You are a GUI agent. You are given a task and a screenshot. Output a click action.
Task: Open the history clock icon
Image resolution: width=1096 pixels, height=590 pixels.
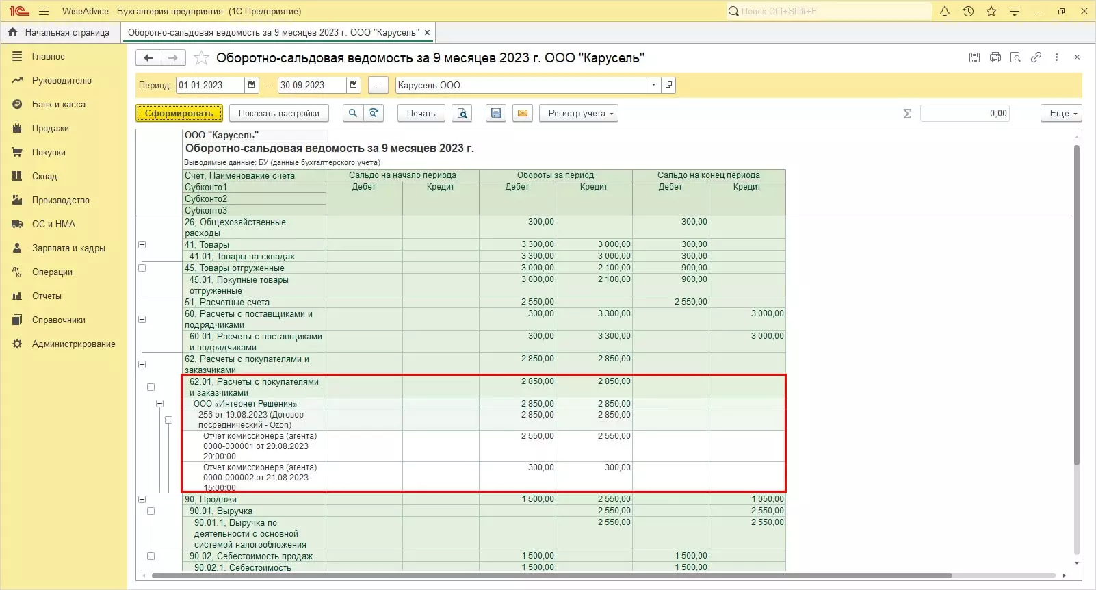(968, 12)
